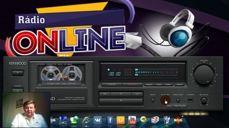Open the red Nexus dock icon

click(x=178, y=120)
